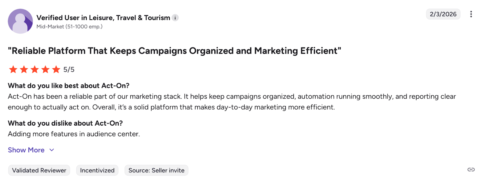Open the three-dot options menu
This screenshot has height=184, width=485.
click(x=471, y=14)
